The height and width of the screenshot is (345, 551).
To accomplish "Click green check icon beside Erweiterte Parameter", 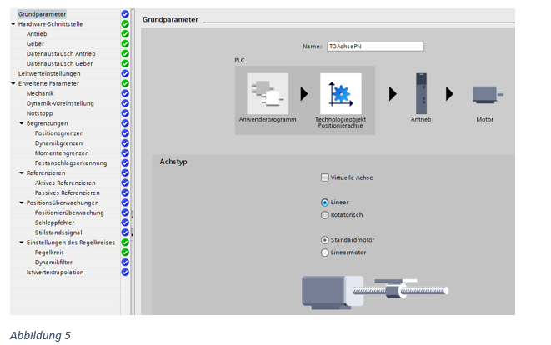I will [125, 83].
